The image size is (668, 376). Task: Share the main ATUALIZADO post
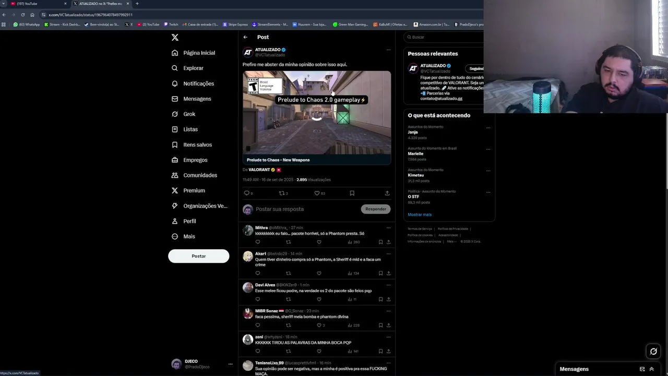click(x=387, y=193)
